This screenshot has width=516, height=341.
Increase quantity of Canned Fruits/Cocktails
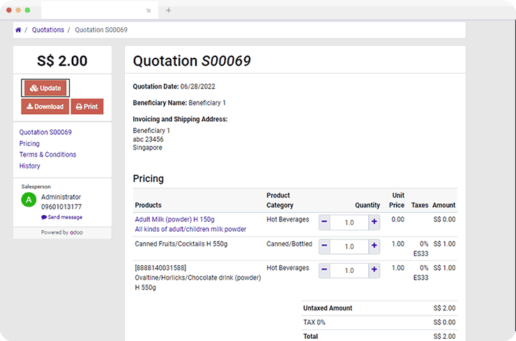click(374, 246)
